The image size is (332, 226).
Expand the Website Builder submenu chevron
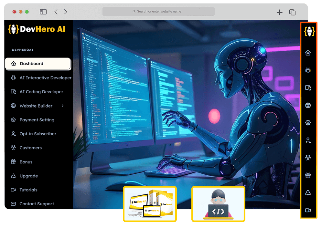tap(63, 106)
